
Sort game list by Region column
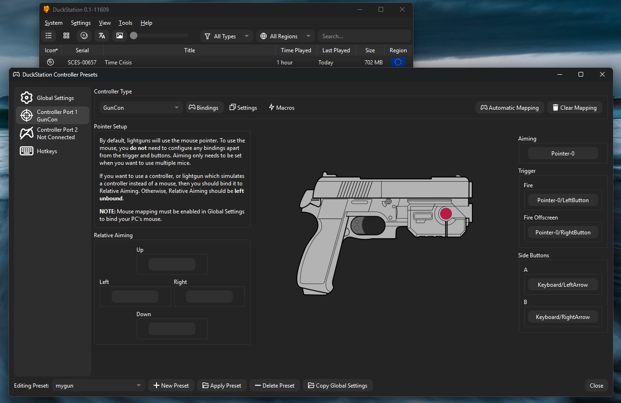pos(399,50)
